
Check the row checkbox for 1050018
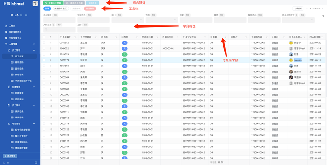[x=44, y=66]
